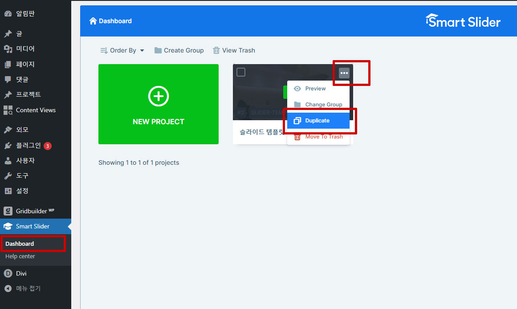This screenshot has height=309, width=517.
Task: Open the 프로젝트 projects menu label
Action: click(x=28, y=95)
